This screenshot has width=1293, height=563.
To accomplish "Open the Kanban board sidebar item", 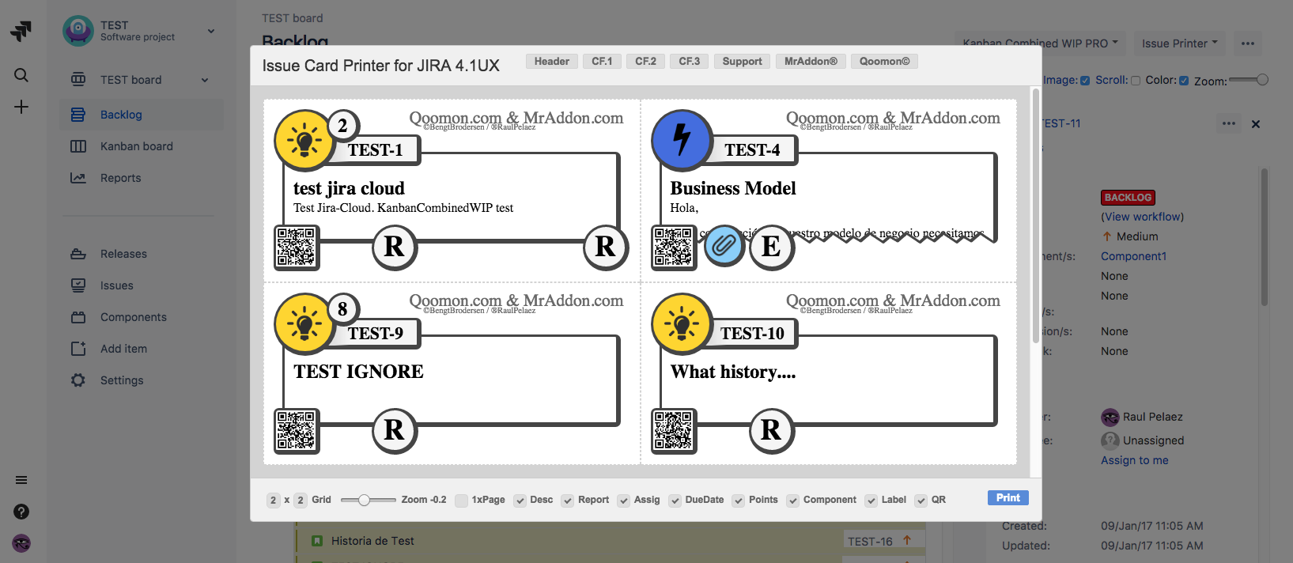I will click(x=136, y=146).
